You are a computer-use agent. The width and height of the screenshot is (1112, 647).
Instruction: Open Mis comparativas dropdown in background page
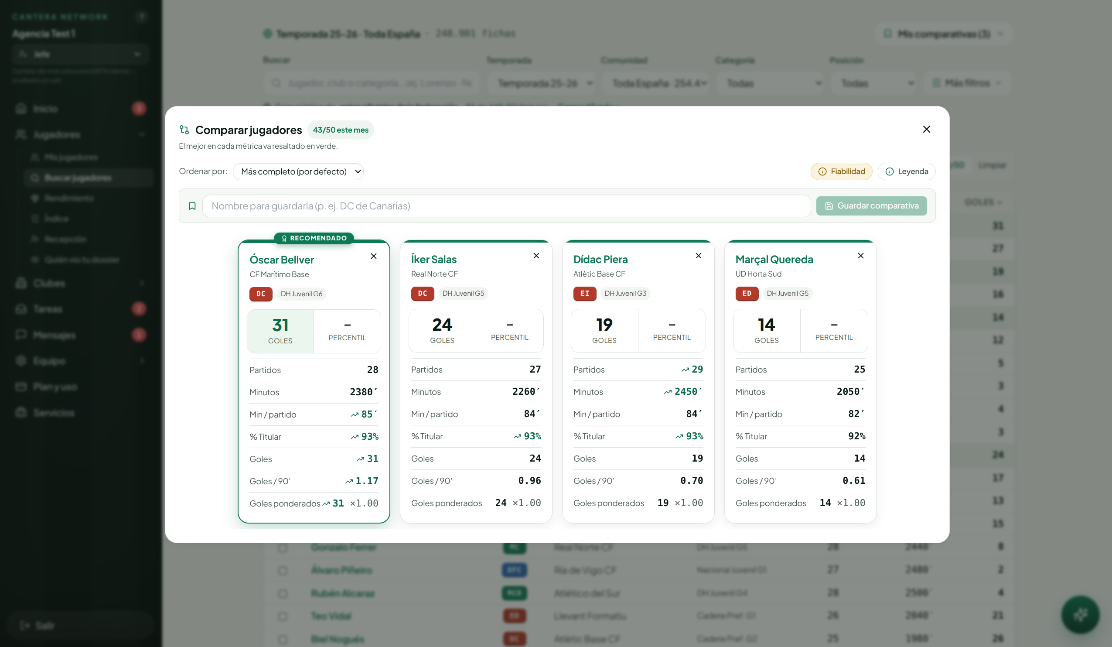(x=943, y=34)
